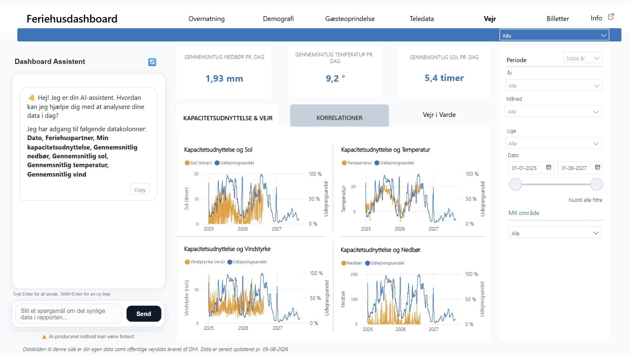631x355 pixels.
Task: Select the Vejr page tab
Action: tap(490, 19)
